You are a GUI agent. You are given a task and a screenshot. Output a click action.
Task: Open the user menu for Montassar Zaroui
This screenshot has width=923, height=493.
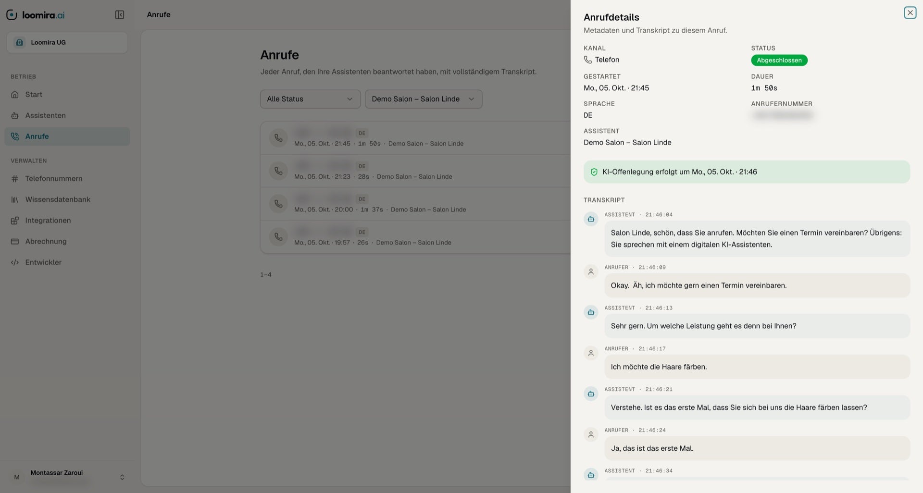(67, 477)
